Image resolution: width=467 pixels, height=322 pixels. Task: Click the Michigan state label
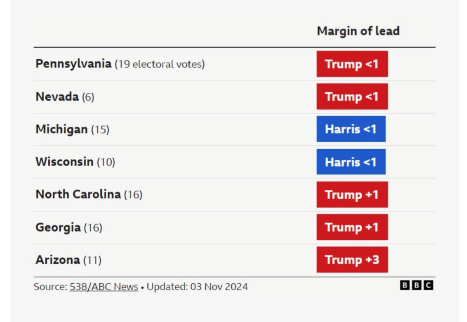[x=72, y=129]
